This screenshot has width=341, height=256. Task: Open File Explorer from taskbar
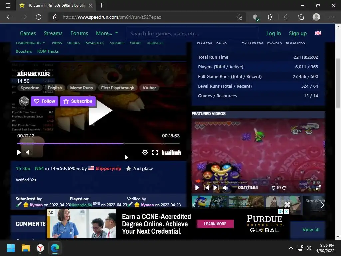(25, 248)
